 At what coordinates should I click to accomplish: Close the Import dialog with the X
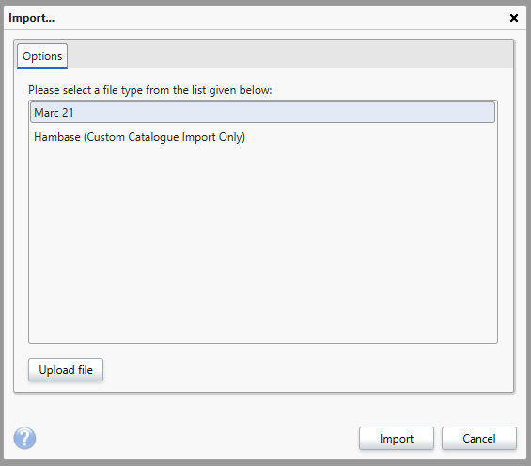coord(514,18)
